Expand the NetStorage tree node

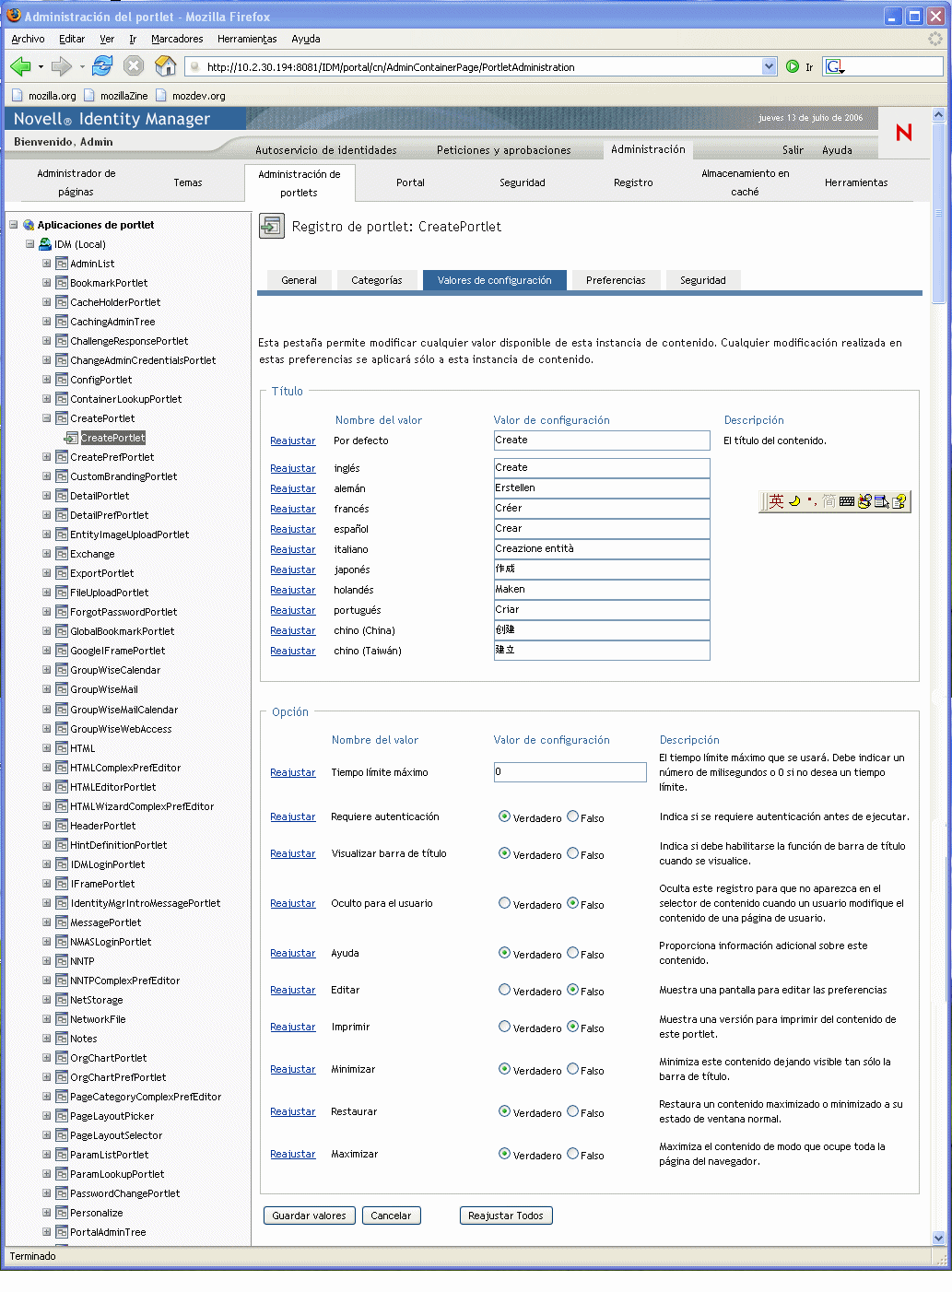(x=47, y=1000)
